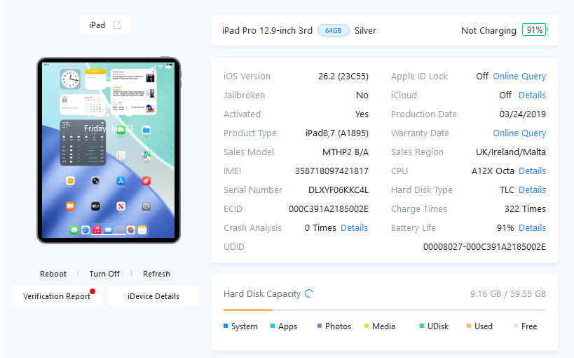Click the TLC hard disk type value
This screenshot has width=574, height=358.
coord(507,190)
